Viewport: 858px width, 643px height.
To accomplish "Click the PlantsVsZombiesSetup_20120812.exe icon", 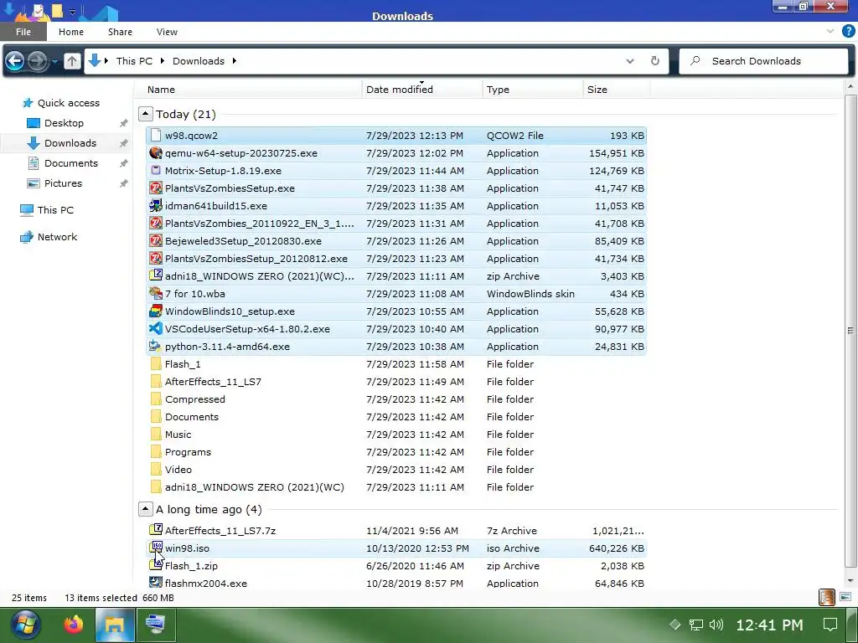I will [155, 258].
